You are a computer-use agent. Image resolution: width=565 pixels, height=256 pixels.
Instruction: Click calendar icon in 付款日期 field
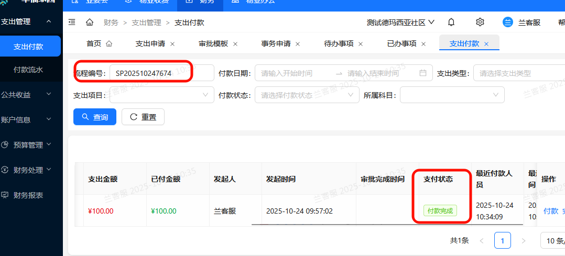click(423, 73)
